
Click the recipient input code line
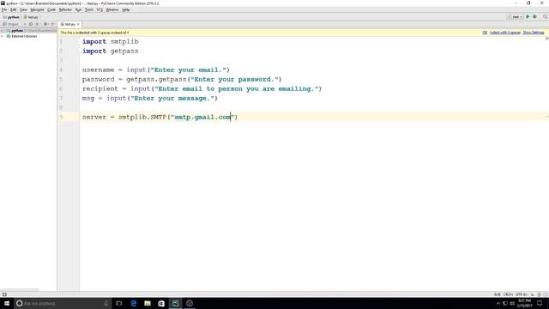tap(202, 88)
